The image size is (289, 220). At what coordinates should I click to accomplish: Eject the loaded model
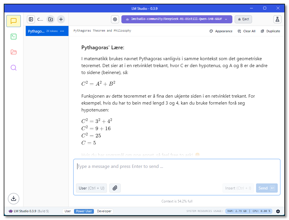point(243,19)
